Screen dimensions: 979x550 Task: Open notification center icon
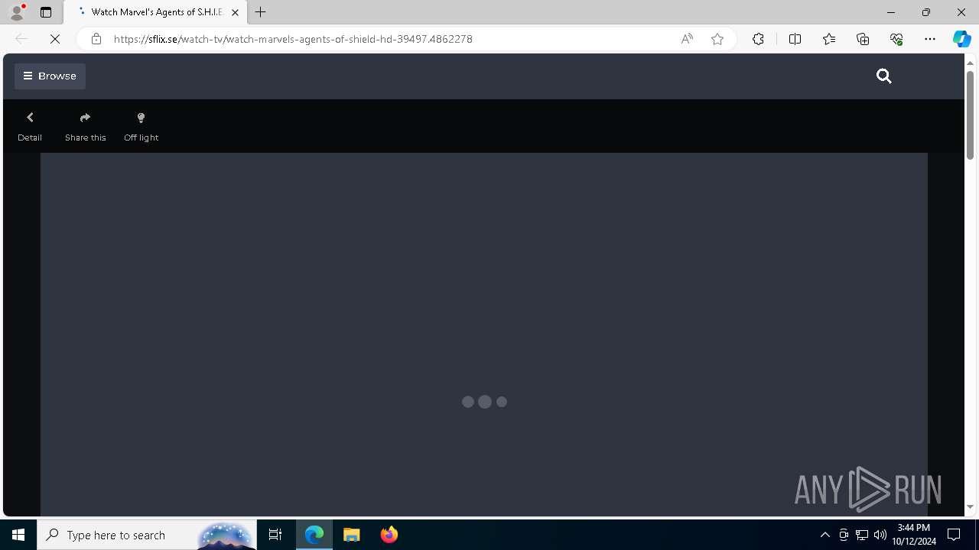(x=954, y=535)
